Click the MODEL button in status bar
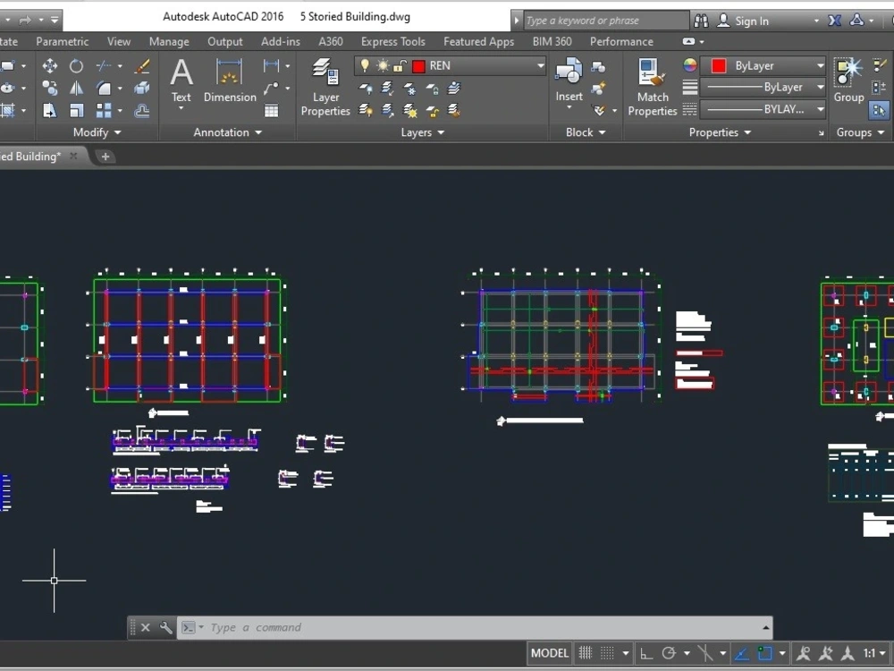The height and width of the screenshot is (671, 894). [x=549, y=653]
